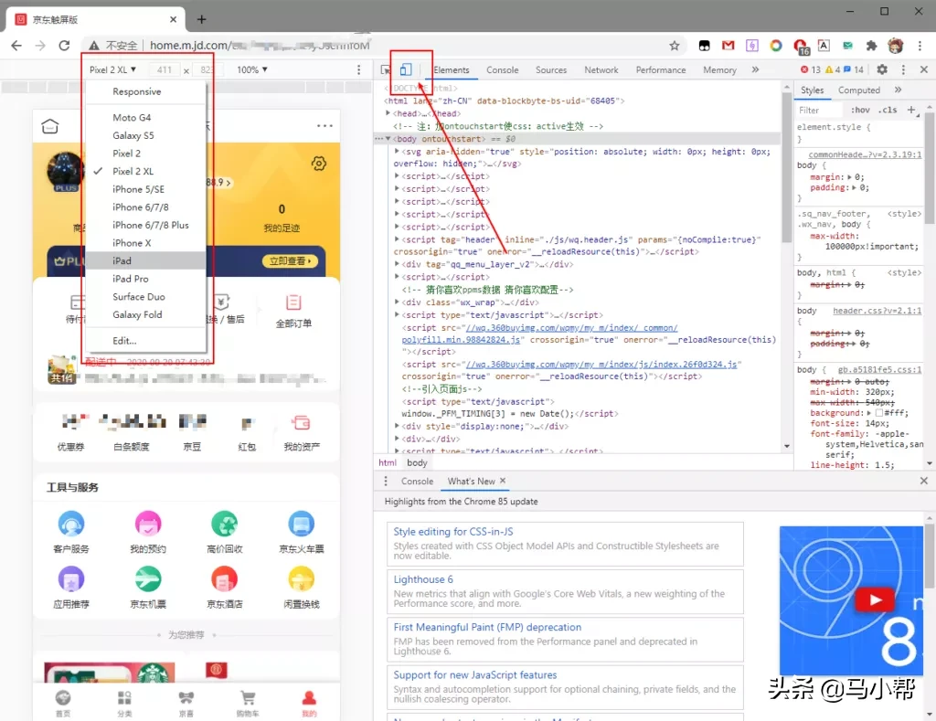The width and height of the screenshot is (936, 721).
Task: Open the 京东火车票 tool icon
Action: [x=302, y=524]
